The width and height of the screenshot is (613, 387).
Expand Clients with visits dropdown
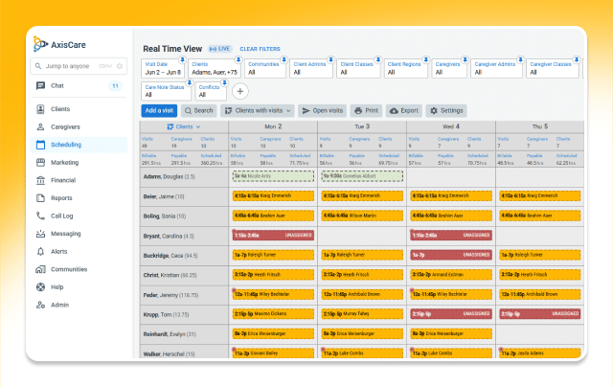point(258,110)
